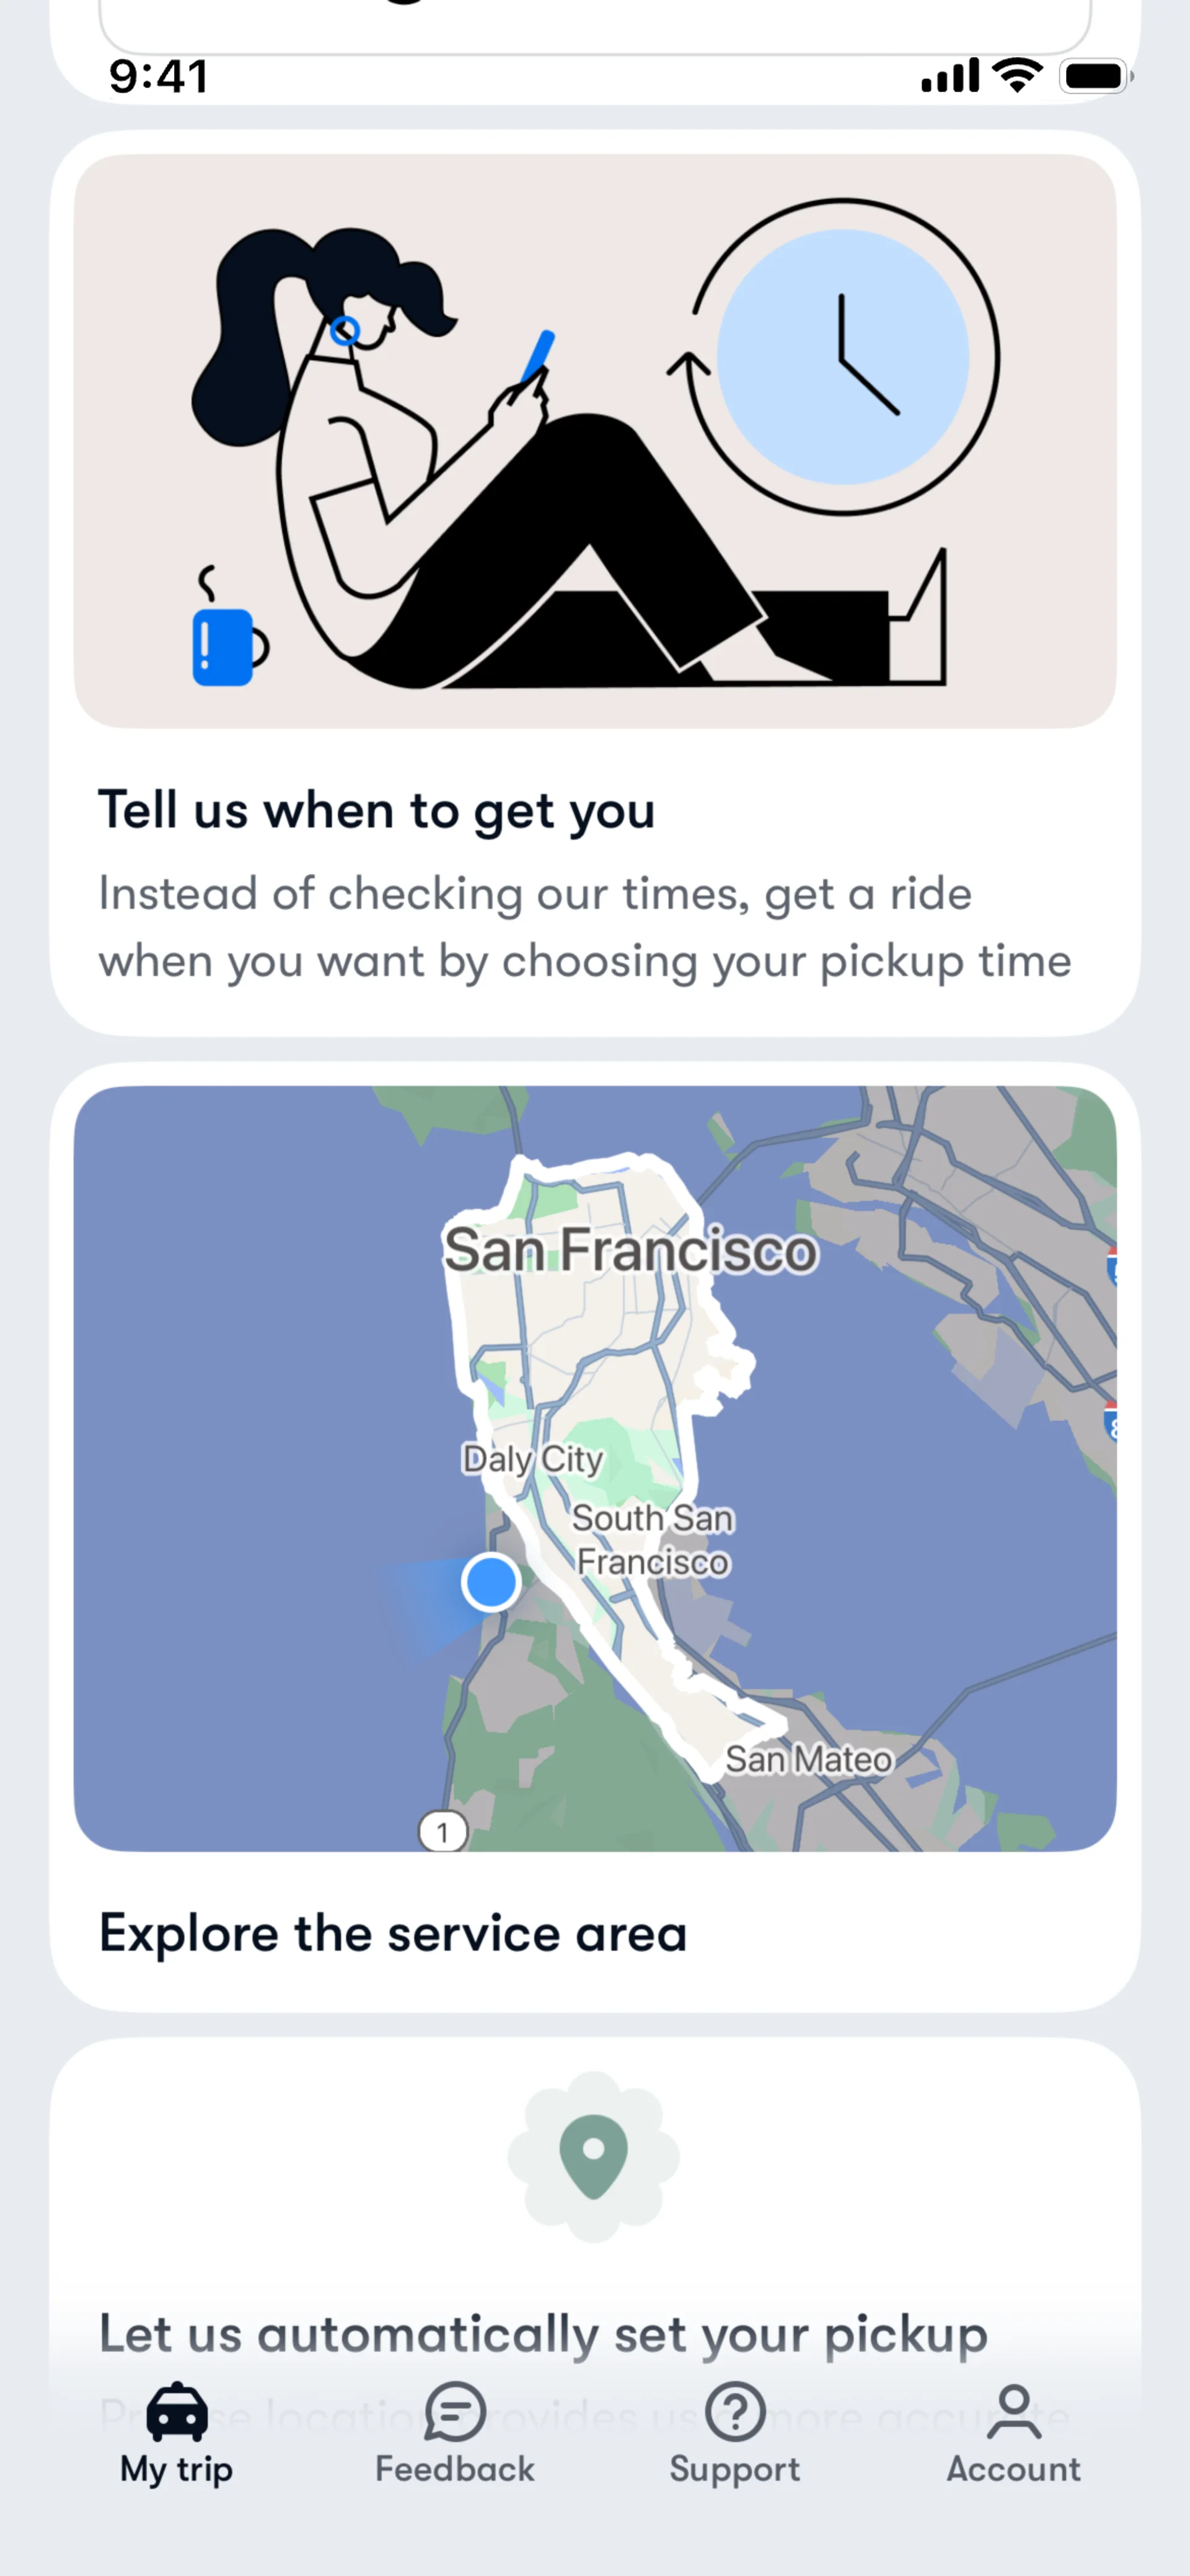Tap the San Francisco label on map
The height and width of the screenshot is (2576, 1190).
coord(630,1250)
